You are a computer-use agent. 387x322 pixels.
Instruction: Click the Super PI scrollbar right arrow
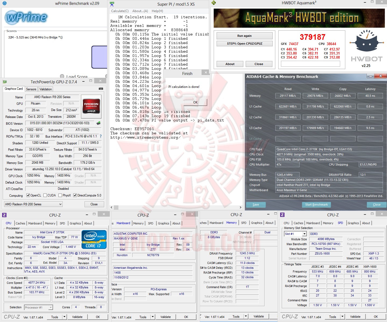pyautogui.click(x=241, y=207)
